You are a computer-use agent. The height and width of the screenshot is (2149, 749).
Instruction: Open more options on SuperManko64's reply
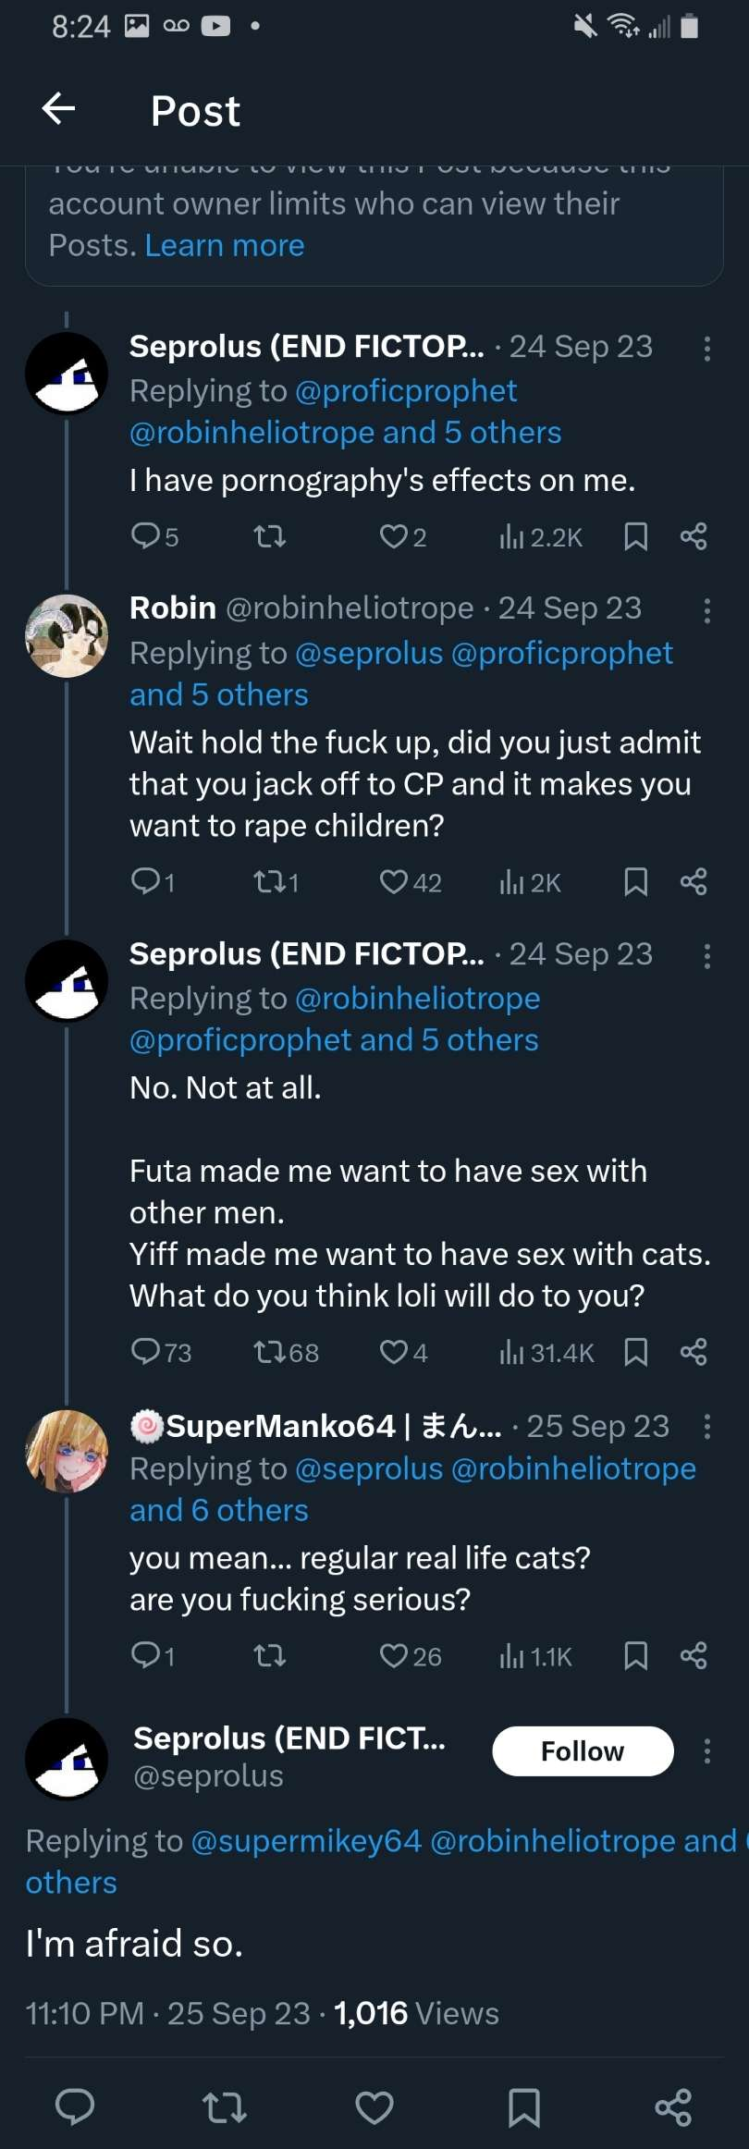(707, 1427)
